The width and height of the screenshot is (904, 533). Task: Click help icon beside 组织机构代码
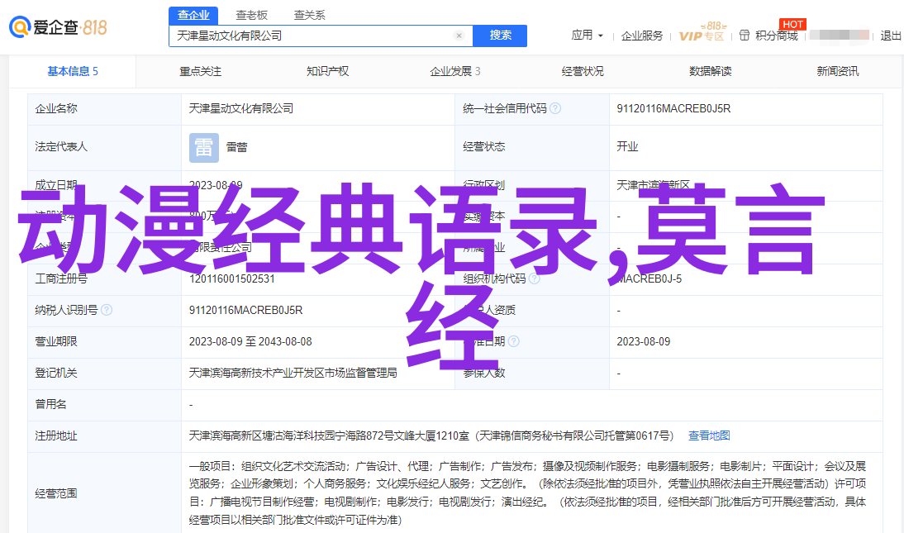(x=535, y=278)
